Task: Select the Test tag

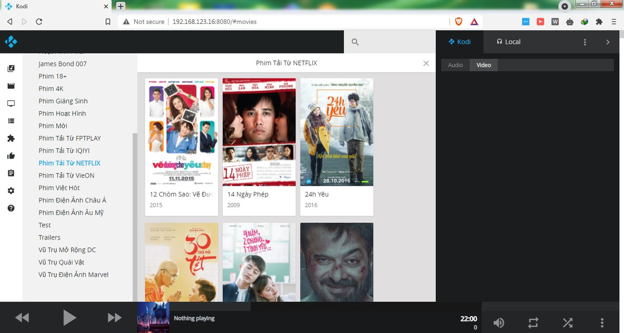Action: [45, 225]
